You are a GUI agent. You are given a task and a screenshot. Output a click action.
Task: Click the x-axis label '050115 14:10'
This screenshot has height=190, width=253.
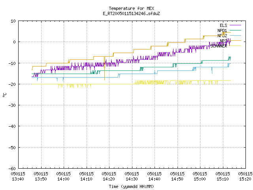coord(86,176)
